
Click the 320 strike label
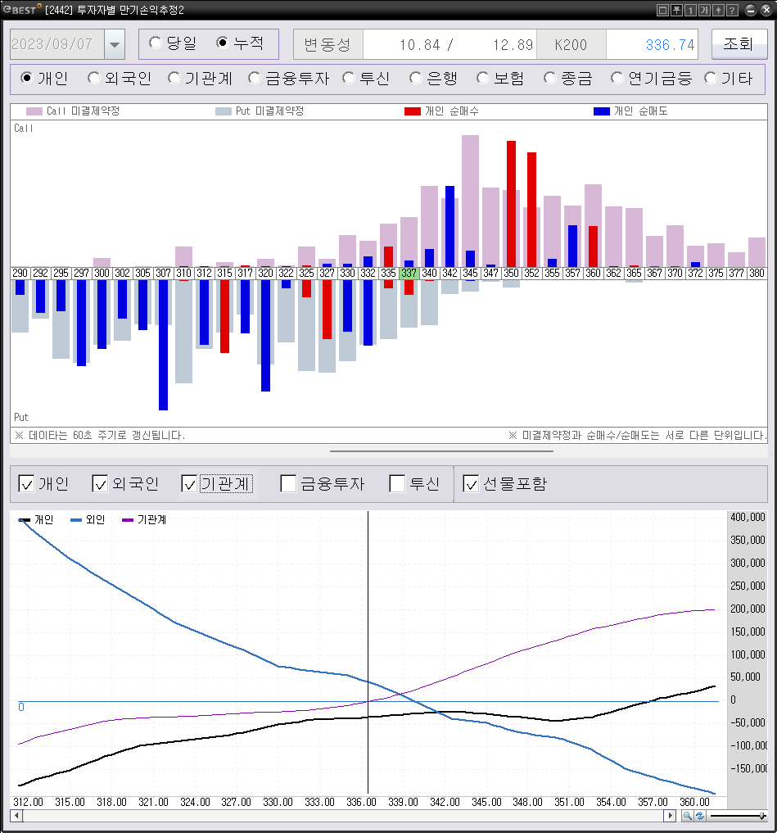(x=265, y=273)
